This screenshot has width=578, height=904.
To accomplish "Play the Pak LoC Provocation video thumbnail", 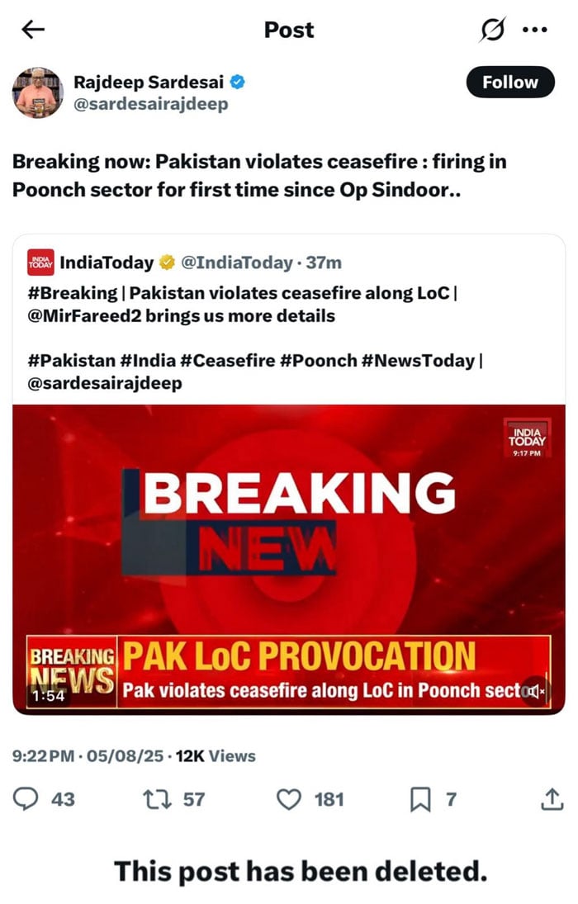I will [x=289, y=545].
